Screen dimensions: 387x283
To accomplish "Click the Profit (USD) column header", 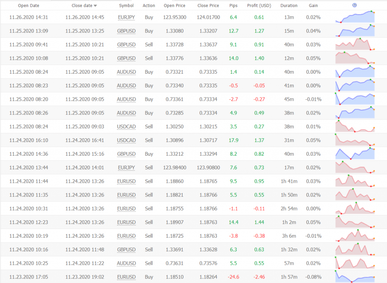I will (259, 6).
